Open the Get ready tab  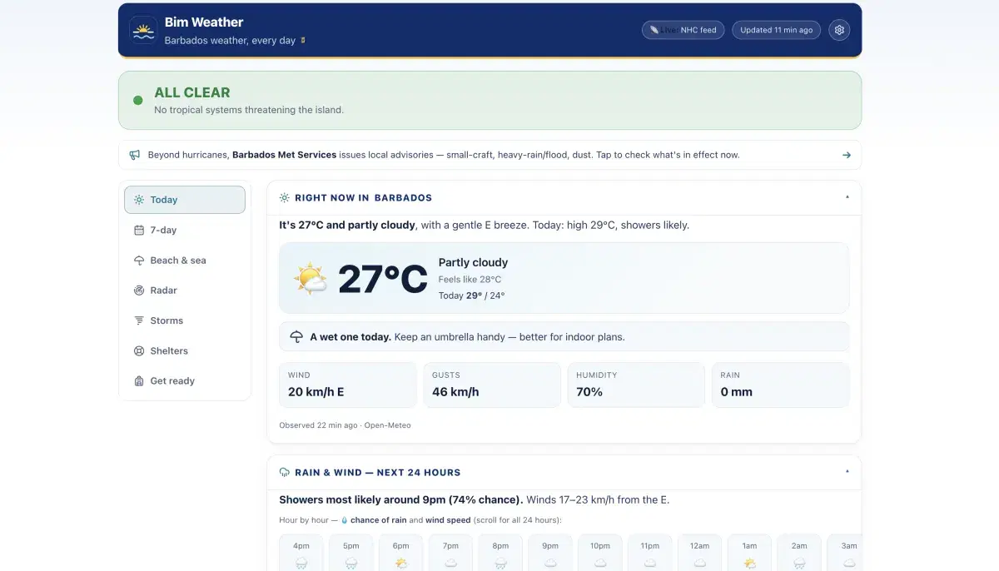click(x=185, y=381)
